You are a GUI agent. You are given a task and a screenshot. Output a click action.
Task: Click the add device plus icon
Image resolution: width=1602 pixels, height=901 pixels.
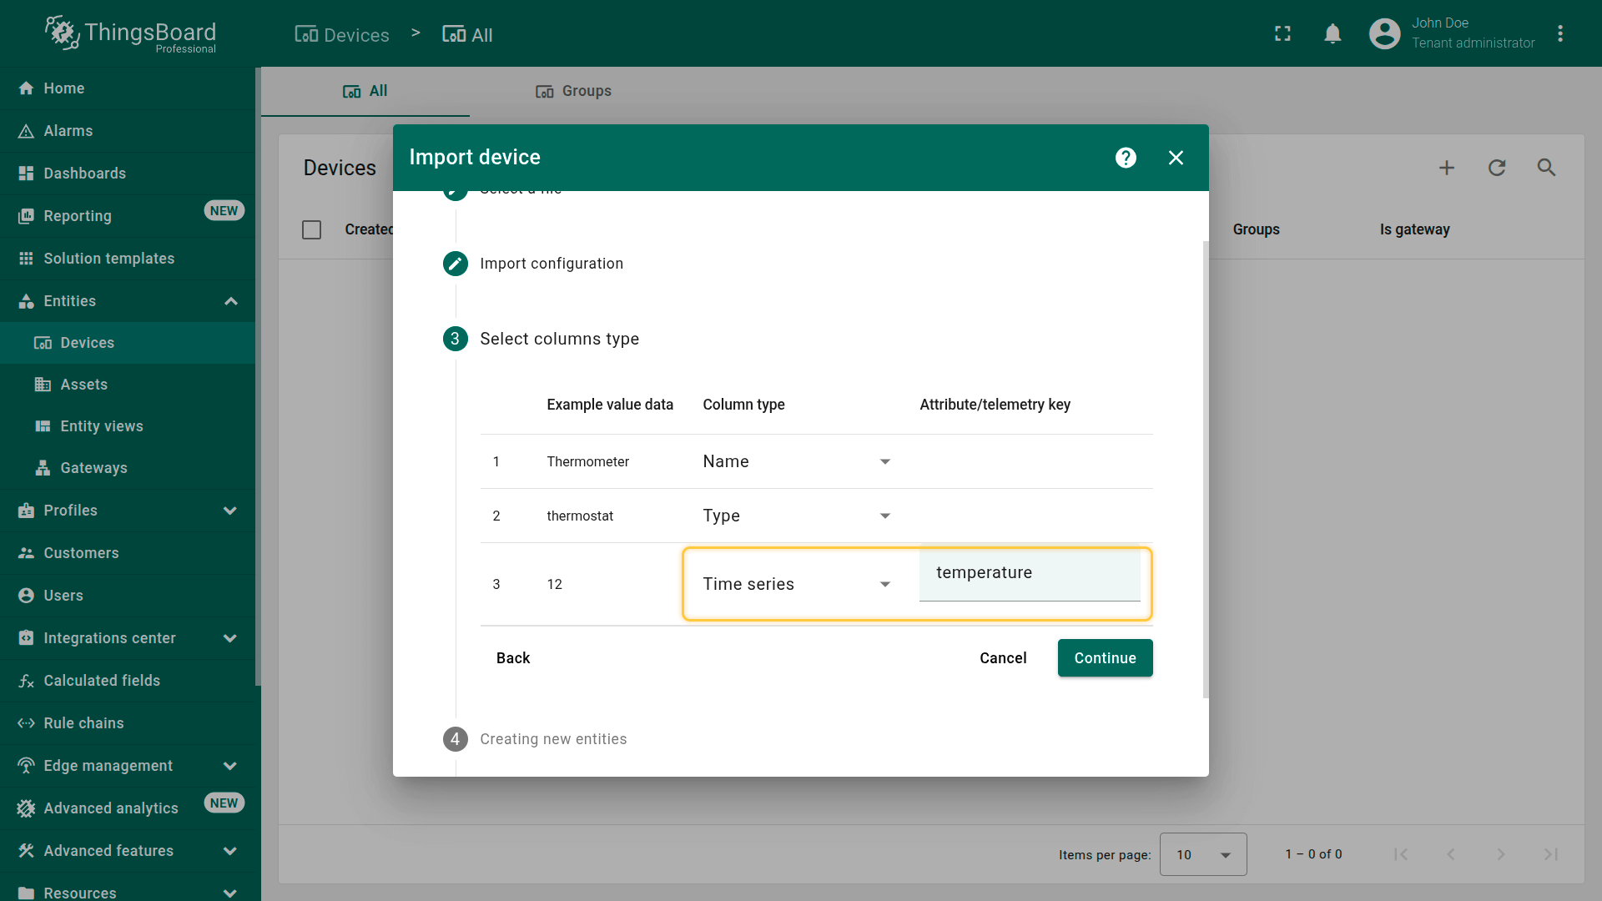1446,168
